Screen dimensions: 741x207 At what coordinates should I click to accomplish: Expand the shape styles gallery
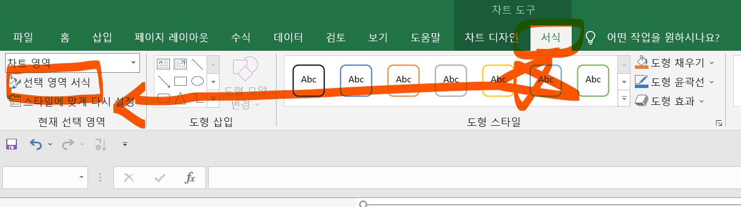tap(624, 99)
